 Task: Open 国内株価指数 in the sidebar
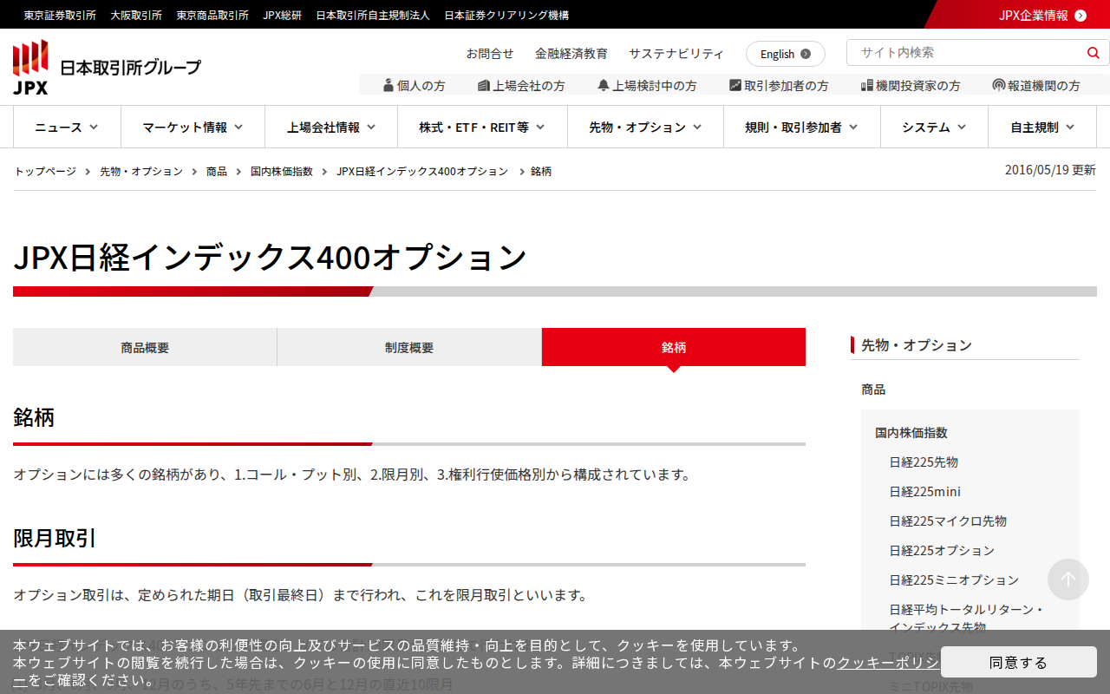tap(911, 432)
